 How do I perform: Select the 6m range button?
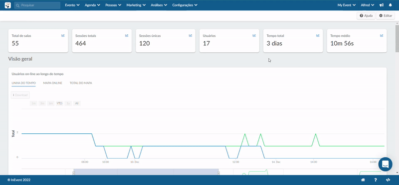pos(51,103)
